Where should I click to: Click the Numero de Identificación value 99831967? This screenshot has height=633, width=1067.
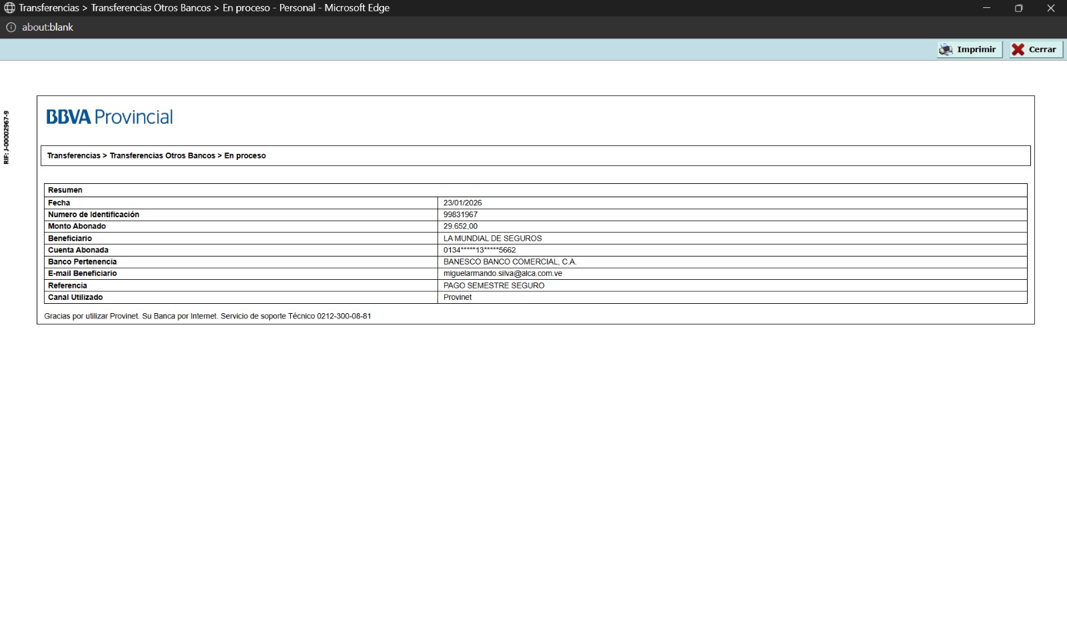[x=460, y=215]
